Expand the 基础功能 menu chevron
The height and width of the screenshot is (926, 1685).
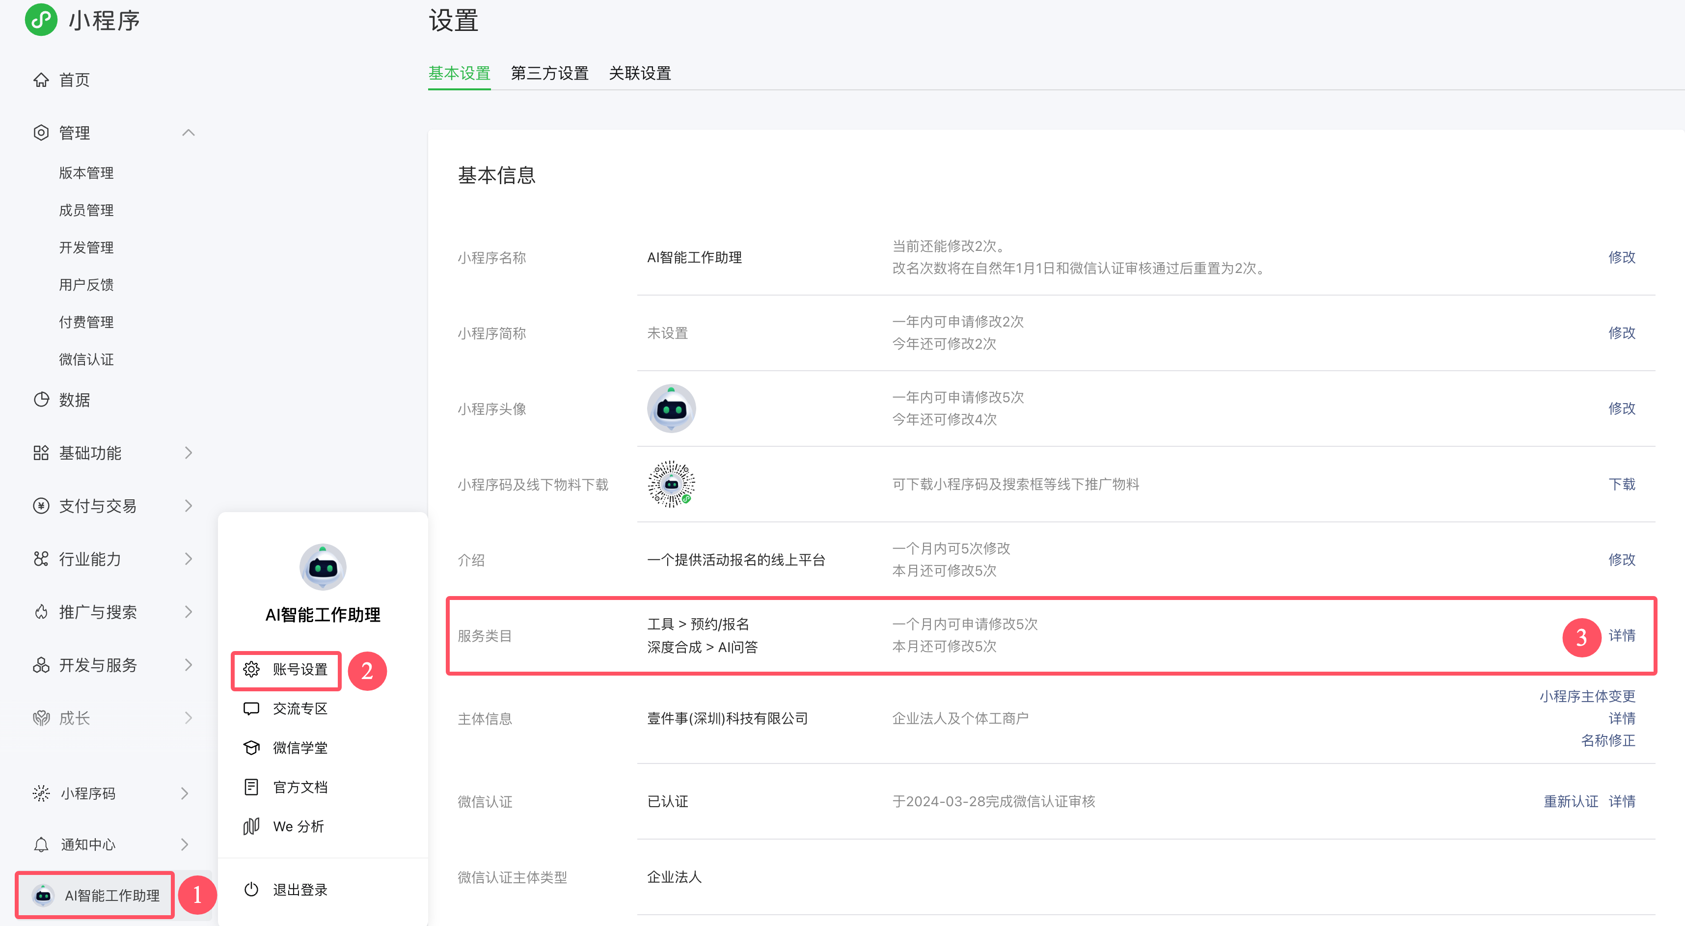pyautogui.click(x=189, y=453)
